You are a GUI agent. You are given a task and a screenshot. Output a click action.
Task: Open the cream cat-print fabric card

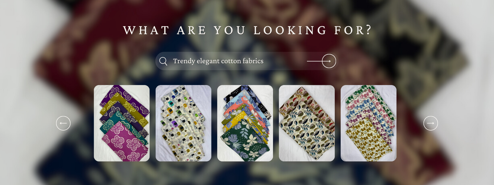(x=183, y=123)
